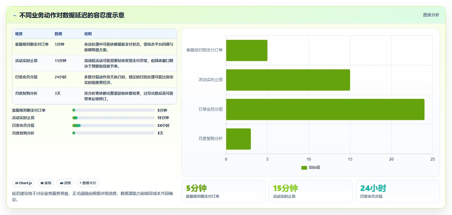
Task: Toggle the 指标值 legend swatch
Action: [x=304, y=167]
